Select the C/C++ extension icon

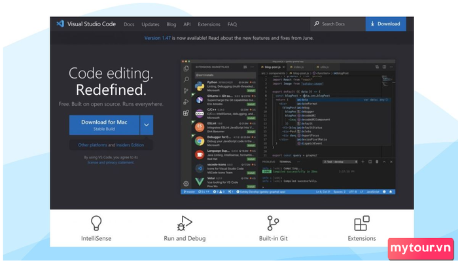click(x=200, y=113)
